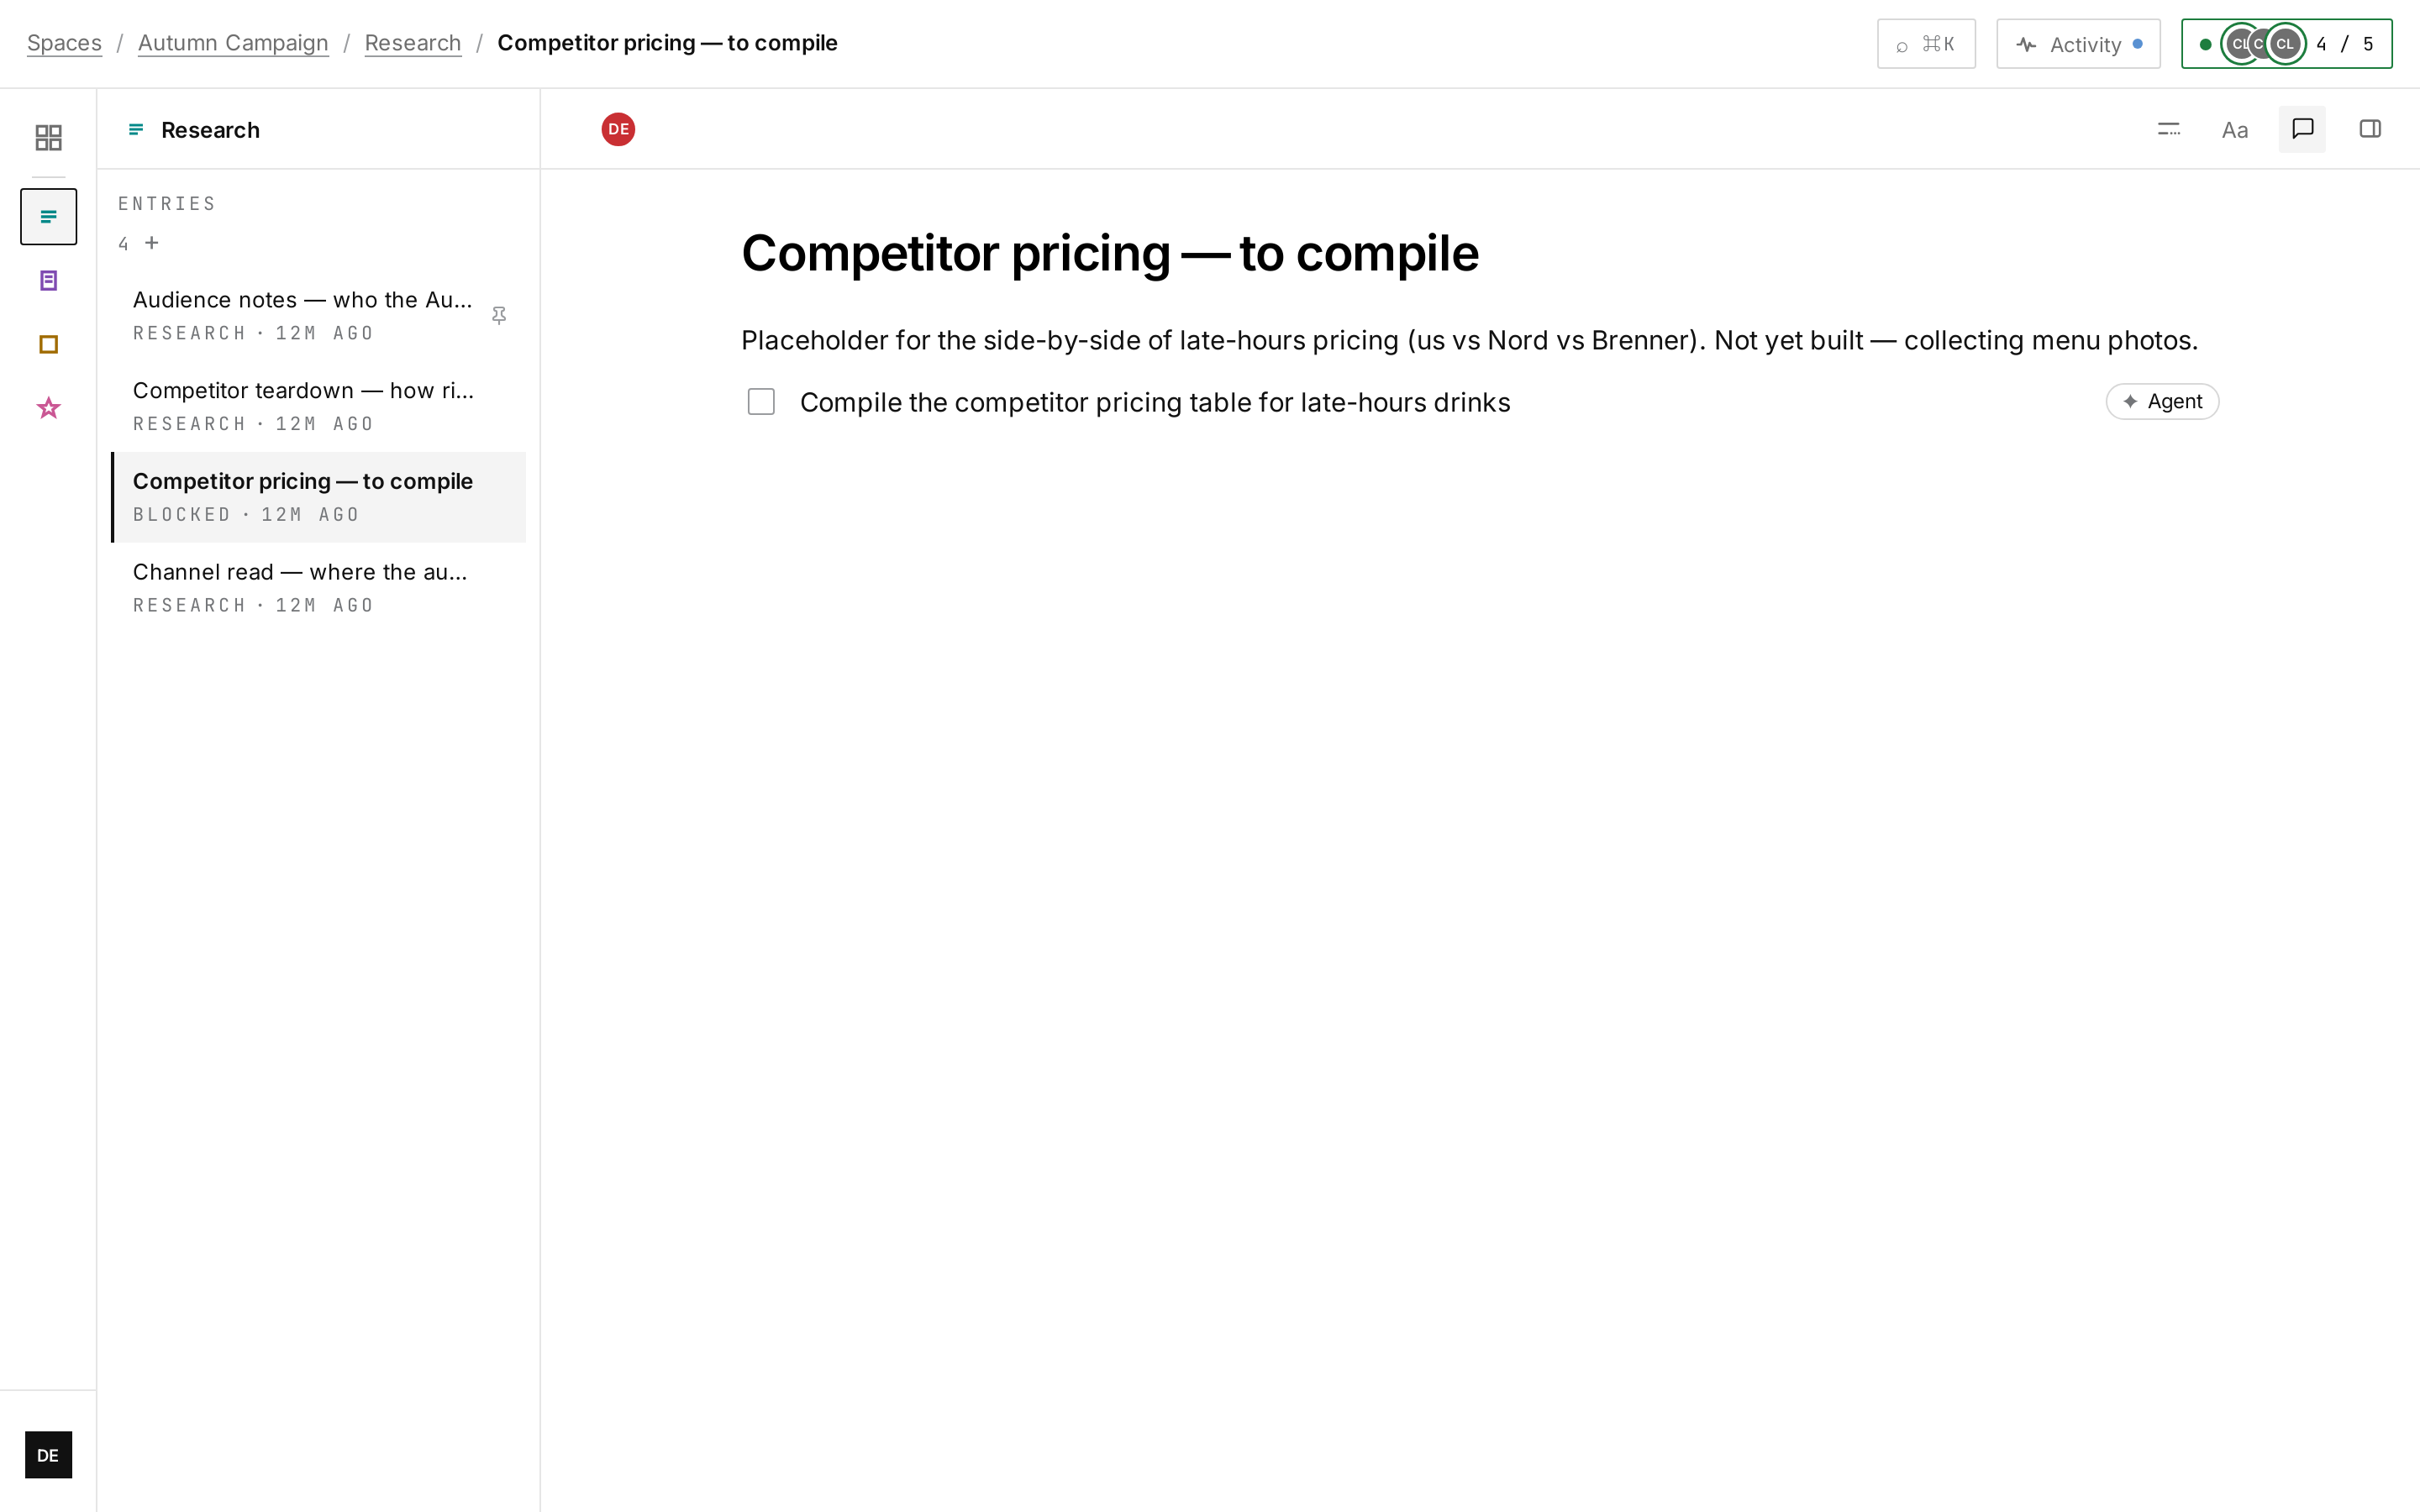Open the Channel read entry
Viewport: 2420px width, 1512px height.
click(318, 588)
